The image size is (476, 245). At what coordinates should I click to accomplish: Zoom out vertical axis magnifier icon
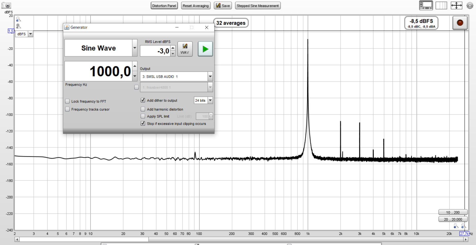tap(18, 26)
